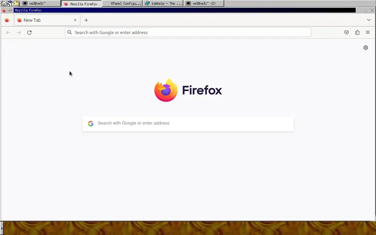Click the panel hide arrow at bottom-left

coord(1,228)
